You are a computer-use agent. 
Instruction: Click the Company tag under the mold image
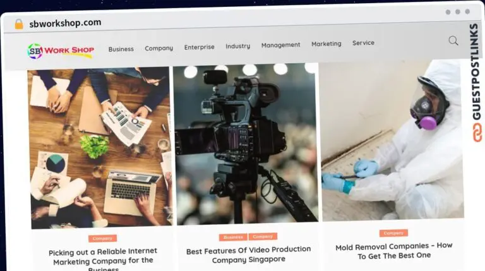(x=393, y=233)
